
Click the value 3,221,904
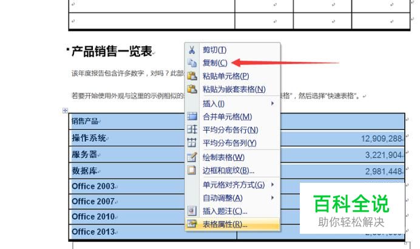384,155
